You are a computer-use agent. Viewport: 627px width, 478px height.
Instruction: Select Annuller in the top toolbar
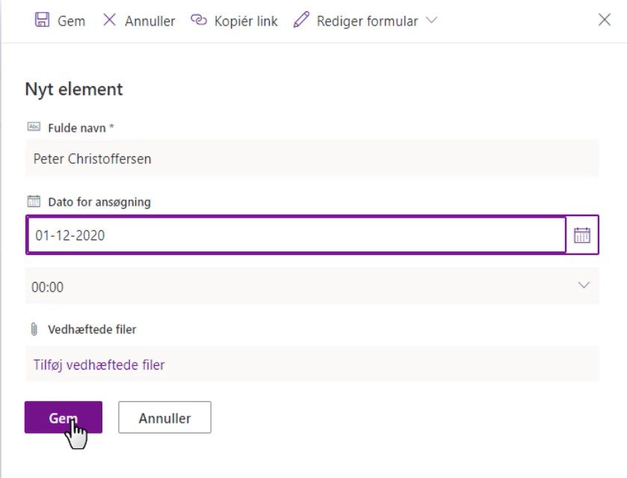(x=139, y=20)
